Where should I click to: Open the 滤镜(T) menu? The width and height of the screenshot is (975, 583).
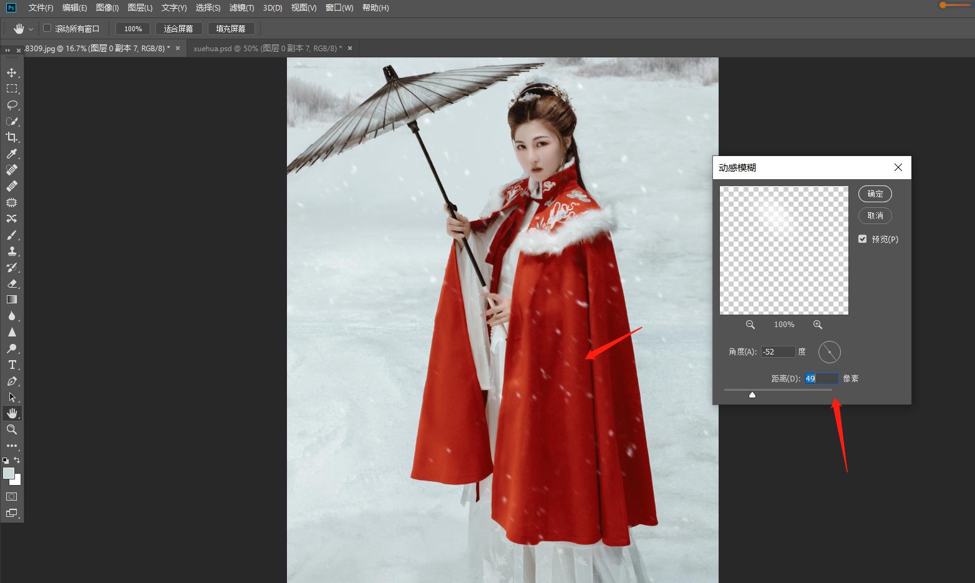click(241, 7)
